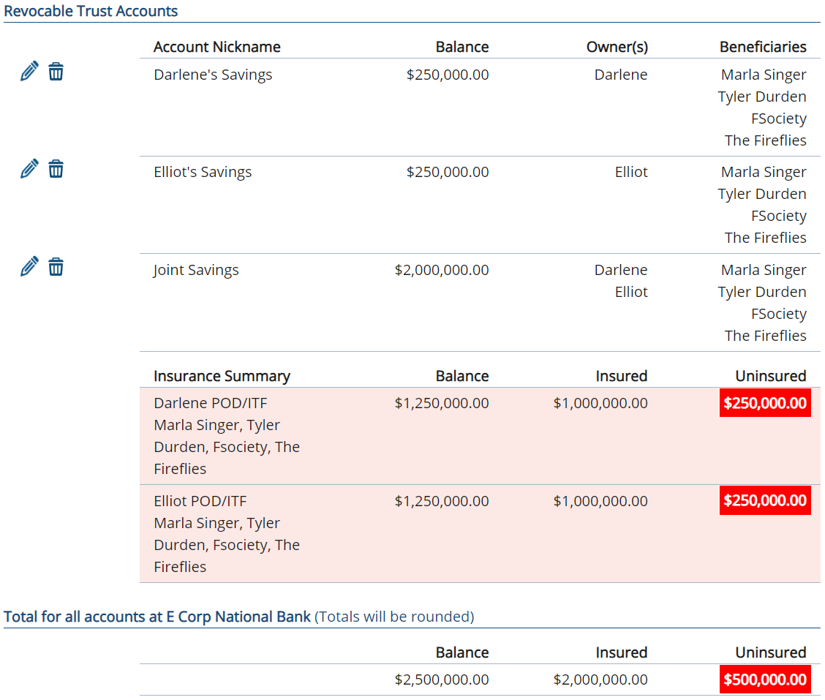Edit Elliot's Savings using the pencil icon
This screenshot has height=700, width=825.
click(x=29, y=168)
